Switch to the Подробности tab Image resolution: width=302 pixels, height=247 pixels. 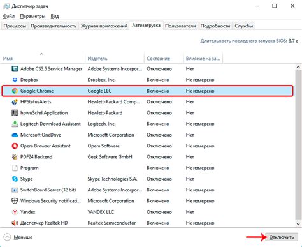click(215, 26)
